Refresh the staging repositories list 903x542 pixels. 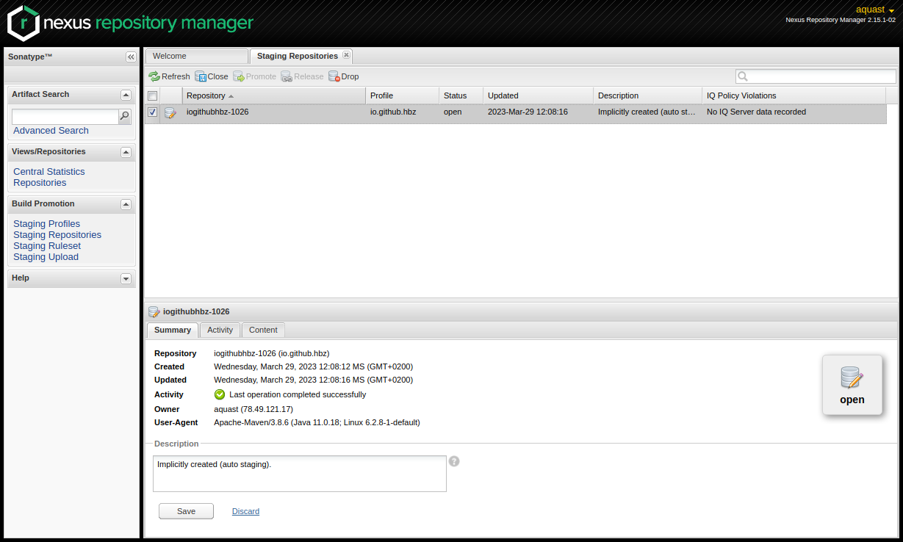coord(169,76)
